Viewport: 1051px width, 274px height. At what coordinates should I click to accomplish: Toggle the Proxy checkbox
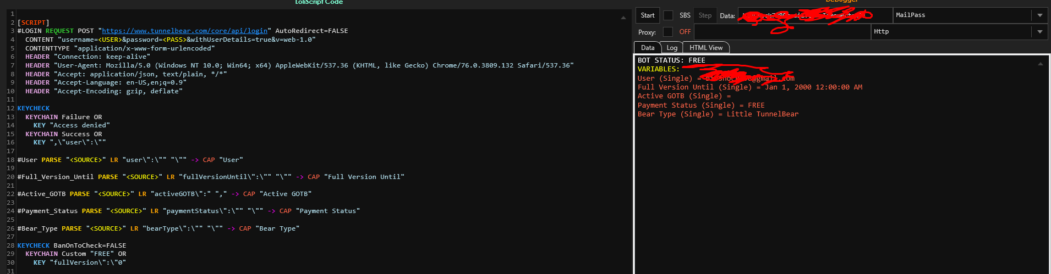(668, 32)
